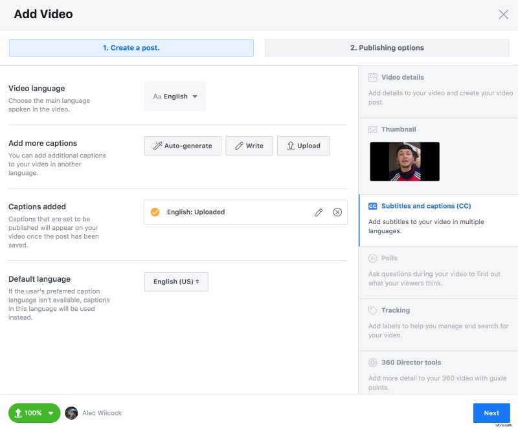Open the Default language English (US) selector
518x428 pixels.
tap(176, 282)
